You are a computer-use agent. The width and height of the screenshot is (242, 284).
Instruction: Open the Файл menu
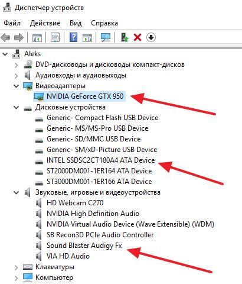click(x=12, y=23)
